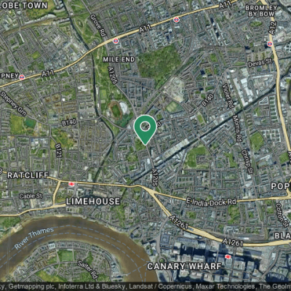
Task: Select the E India Dock Rd label
Action: click(211, 203)
